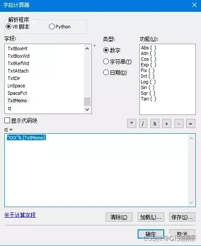Open the small dropdown arrow beside fields list
This screenshot has height=246, width=201.
click(x=94, y=45)
